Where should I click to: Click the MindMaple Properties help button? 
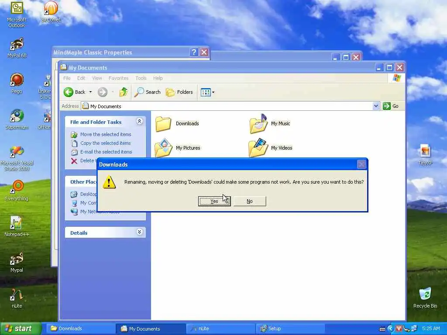(x=194, y=52)
